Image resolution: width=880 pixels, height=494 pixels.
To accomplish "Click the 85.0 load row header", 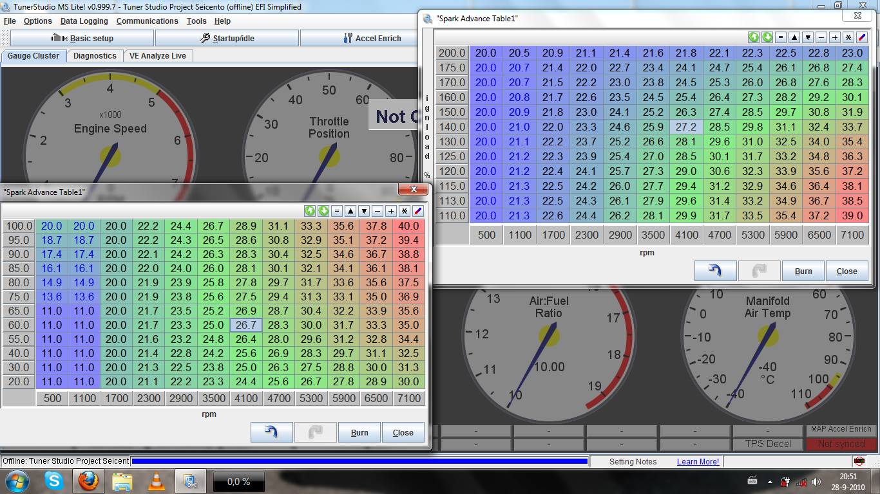I will [x=19, y=268].
